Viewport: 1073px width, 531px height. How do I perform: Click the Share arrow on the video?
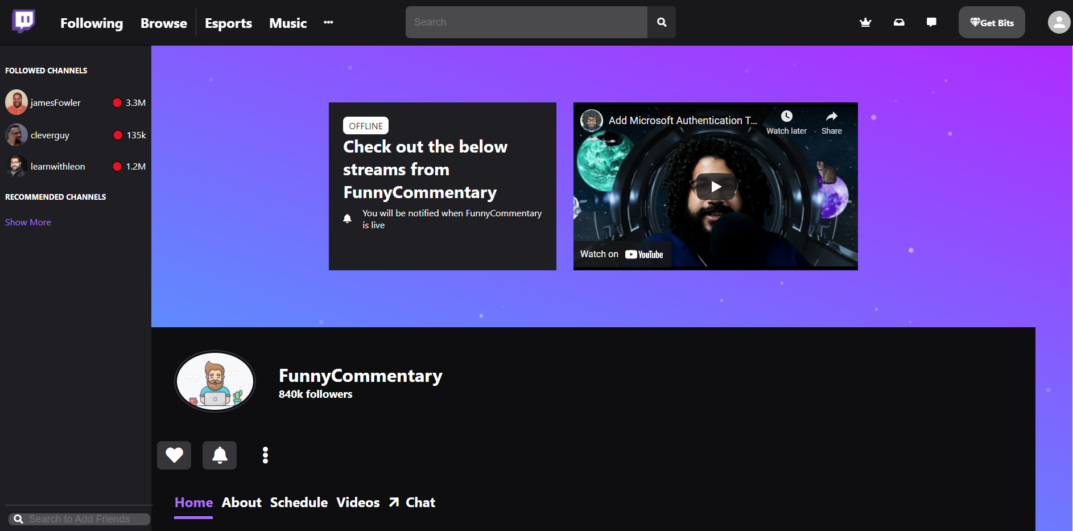click(832, 122)
